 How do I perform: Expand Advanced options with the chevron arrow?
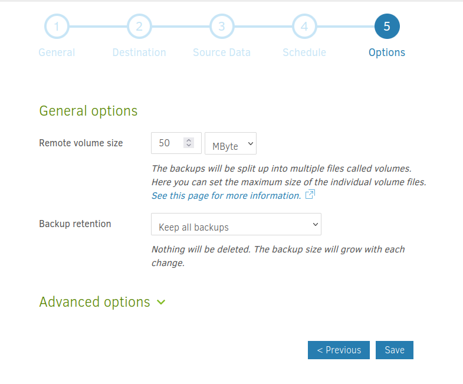(161, 303)
